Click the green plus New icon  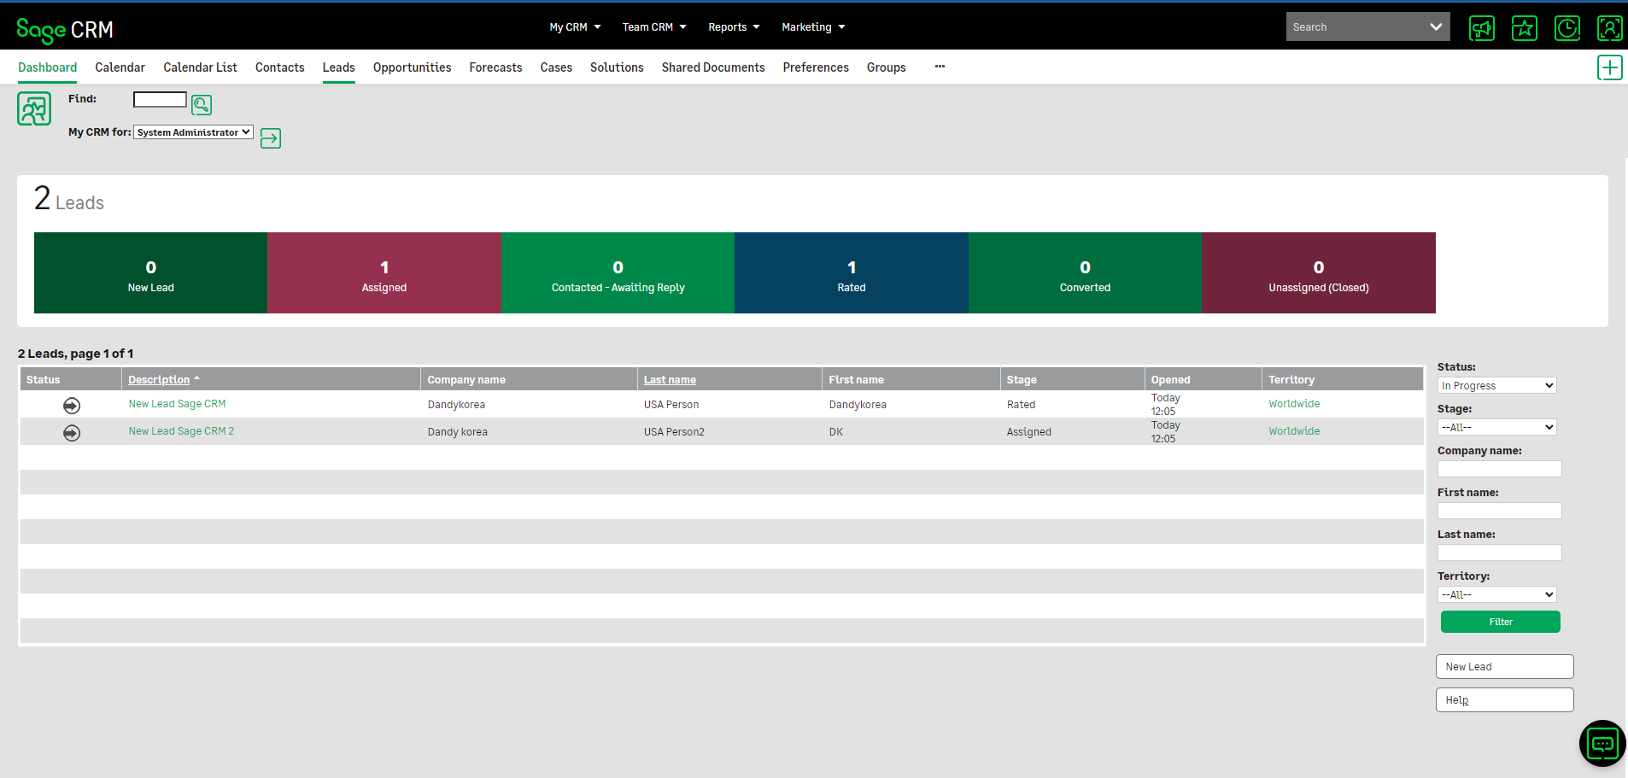pyautogui.click(x=1610, y=67)
